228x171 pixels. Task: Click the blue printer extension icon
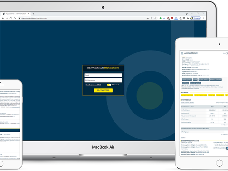[176, 19]
